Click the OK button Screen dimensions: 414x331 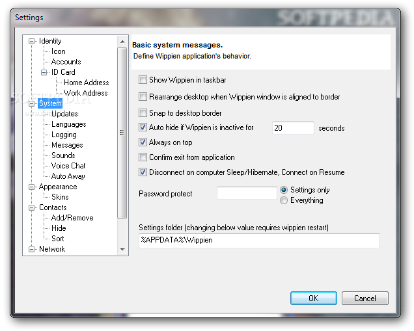tap(314, 298)
